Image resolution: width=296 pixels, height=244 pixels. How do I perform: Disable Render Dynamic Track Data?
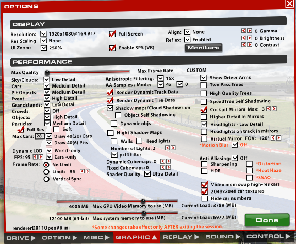(x=110, y=92)
